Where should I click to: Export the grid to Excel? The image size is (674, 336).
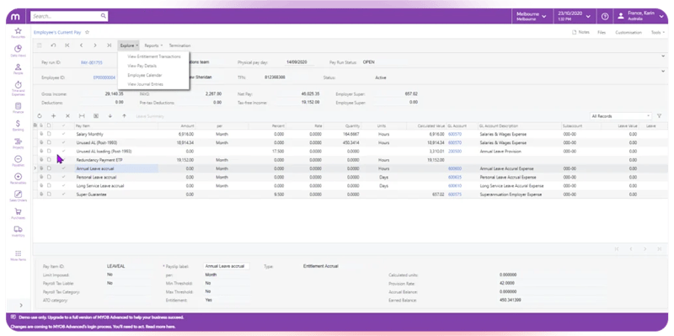coord(96,116)
